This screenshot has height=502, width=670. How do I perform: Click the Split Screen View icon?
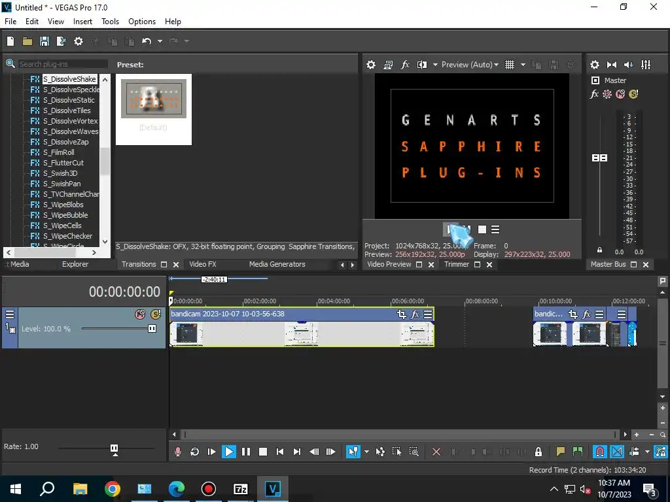[422, 65]
